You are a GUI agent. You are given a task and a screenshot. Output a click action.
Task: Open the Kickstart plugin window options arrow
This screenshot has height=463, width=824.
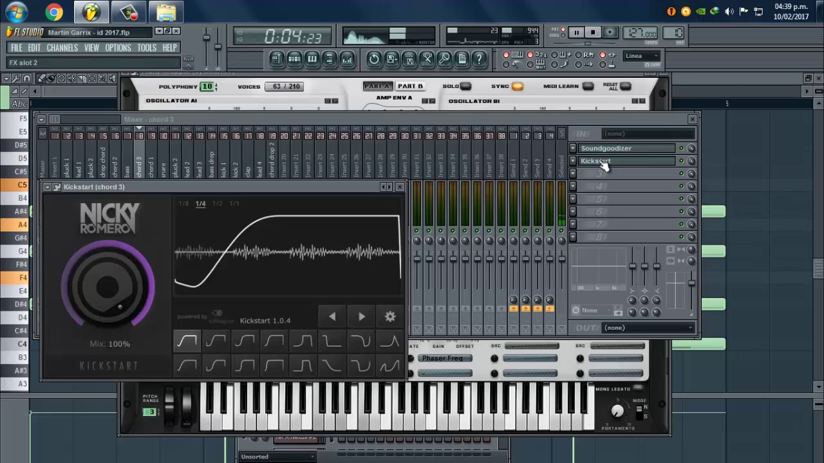47,187
